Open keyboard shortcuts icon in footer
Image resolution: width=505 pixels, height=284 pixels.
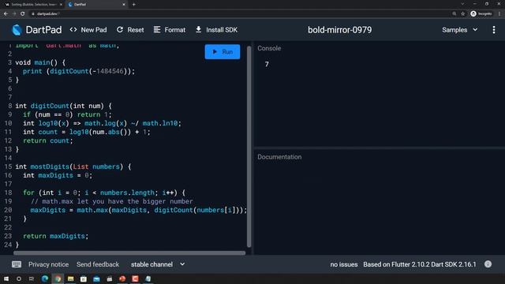(17, 264)
